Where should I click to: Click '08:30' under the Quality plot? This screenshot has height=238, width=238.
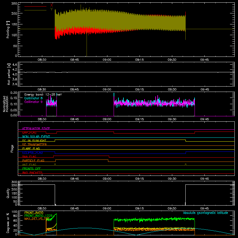tap(42, 209)
